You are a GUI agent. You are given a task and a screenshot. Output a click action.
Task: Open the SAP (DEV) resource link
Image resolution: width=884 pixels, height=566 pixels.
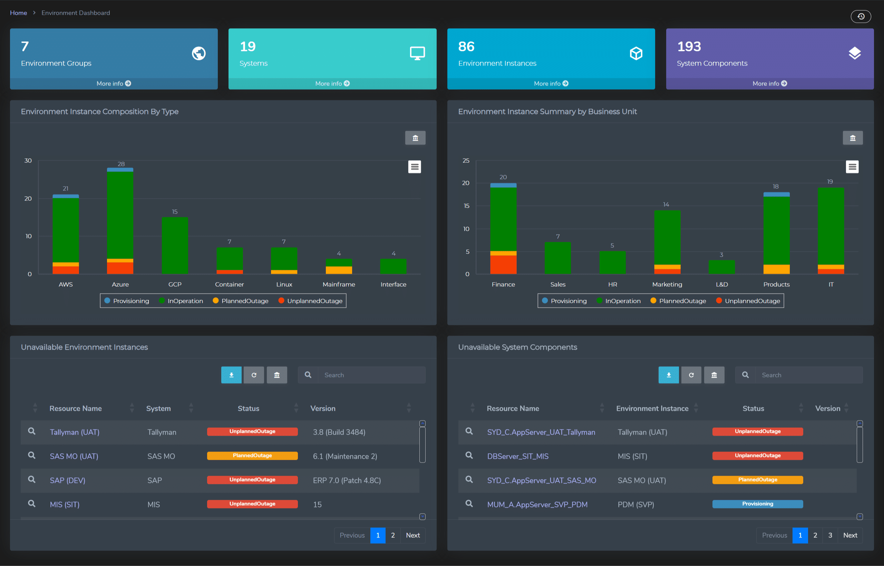tap(68, 480)
